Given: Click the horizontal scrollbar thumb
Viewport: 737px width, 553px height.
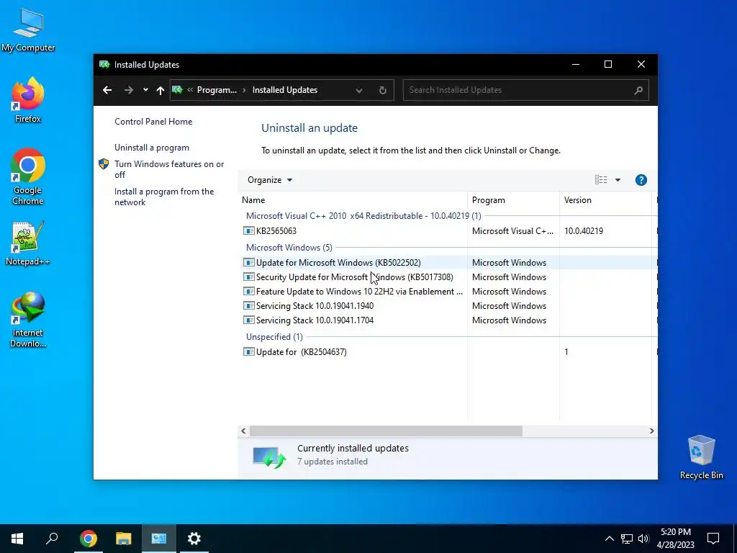Looking at the screenshot, I should click(386, 431).
